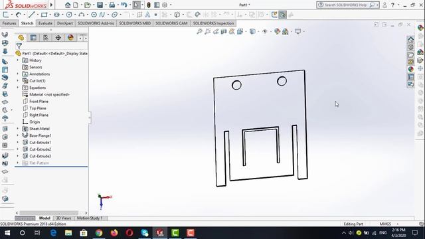This screenshot has height=239, width=425.
Task: Select the Circle sketch tool
Action: pos(69,15)
